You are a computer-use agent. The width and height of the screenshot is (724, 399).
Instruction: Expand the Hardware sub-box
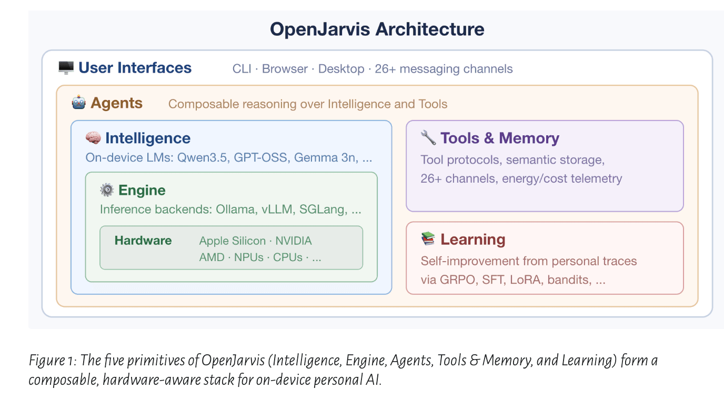point(232,247)
